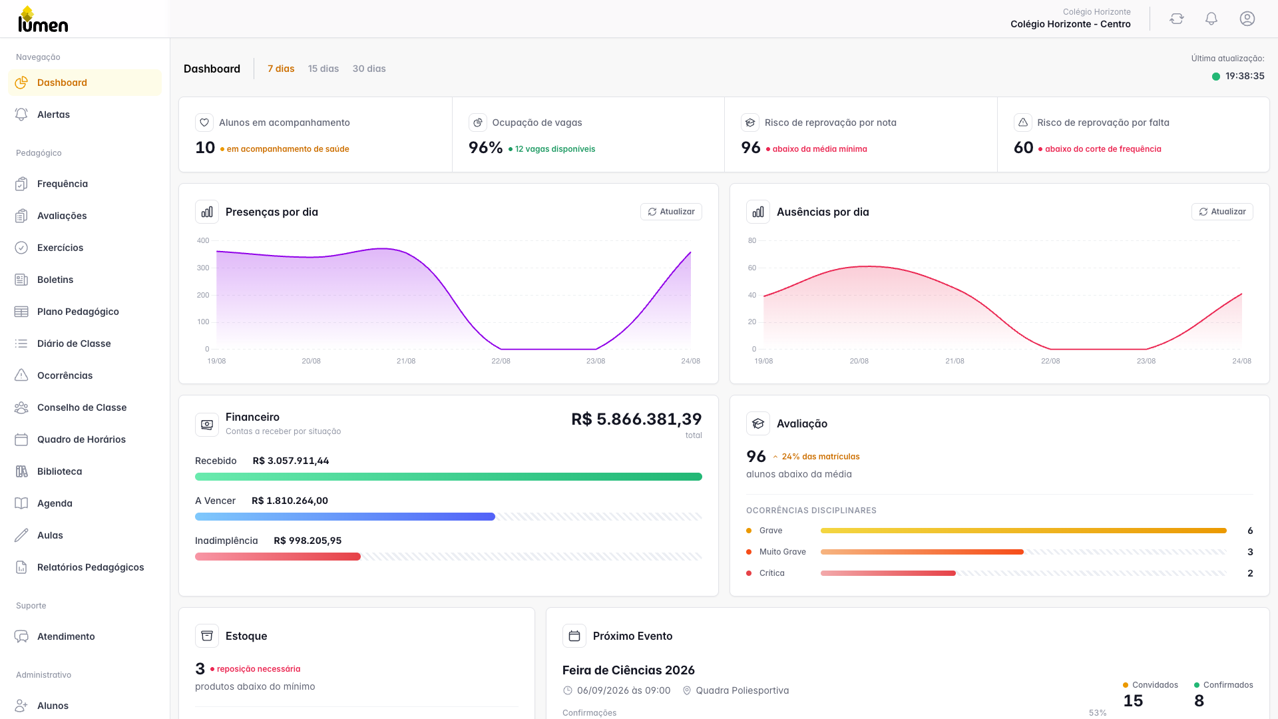Switch to the 30 dias tab
The image size is (1278, 719).
tap(369, 69)
